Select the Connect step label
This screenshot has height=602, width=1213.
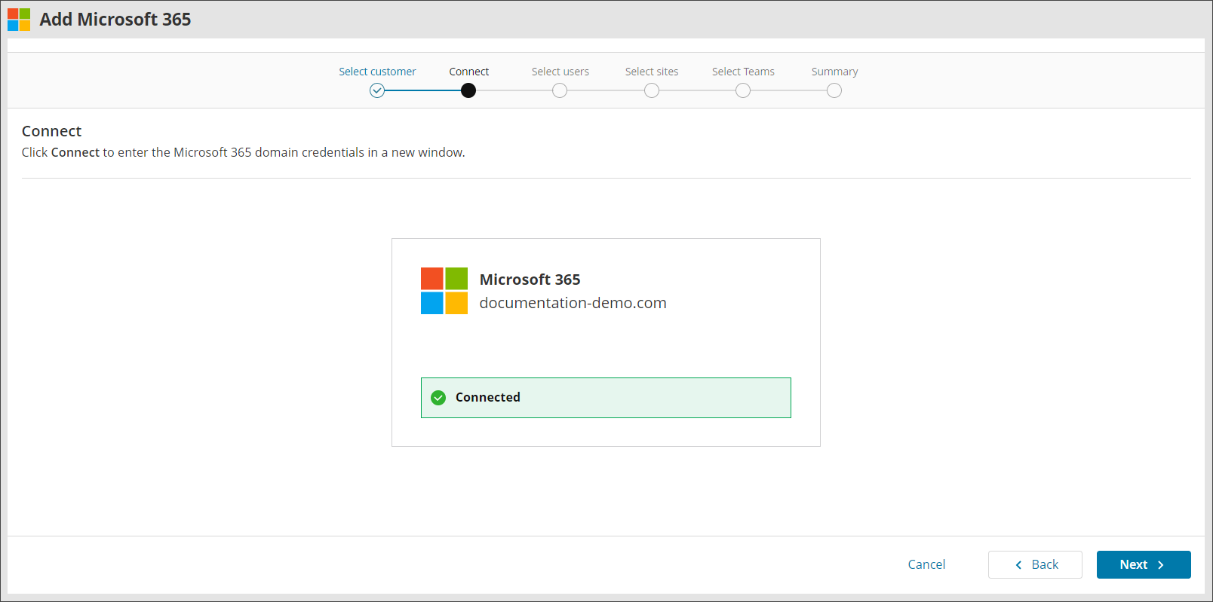tap(468, 72)
